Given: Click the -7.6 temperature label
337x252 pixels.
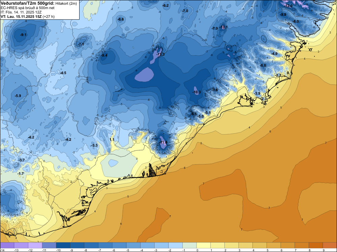Looking at the screenshot, I should click(215, 90).
